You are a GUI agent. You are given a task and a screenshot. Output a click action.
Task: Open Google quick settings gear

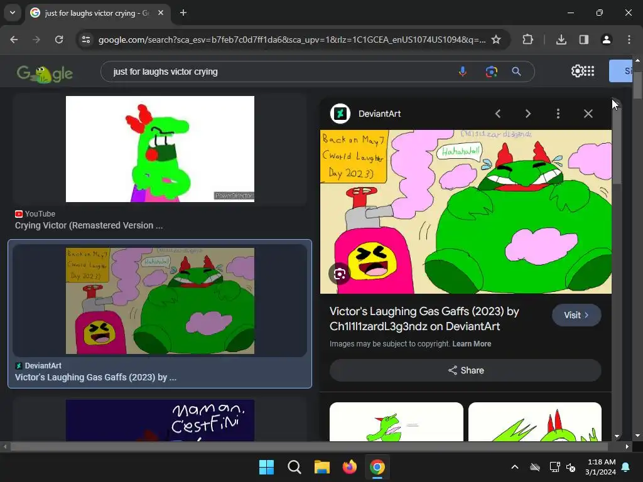coord(577,71)
